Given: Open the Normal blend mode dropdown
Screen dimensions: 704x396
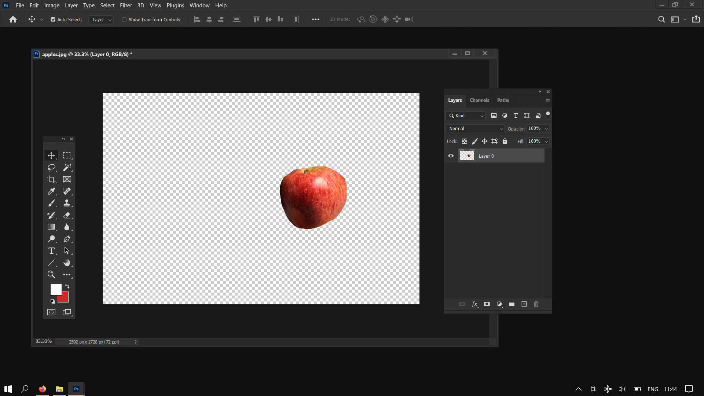Looking at the screenshot, I should pos(476,129).
